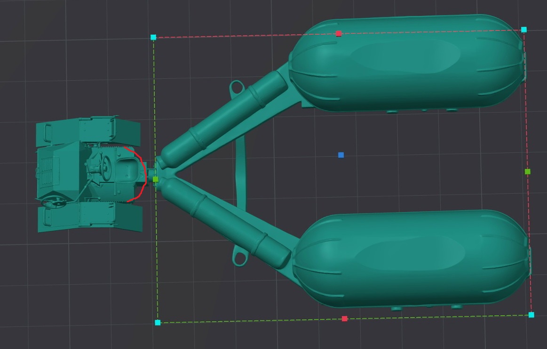Click the green handle on left edge
This screenshot has height=349, width=547.
(x=156, y=179)
